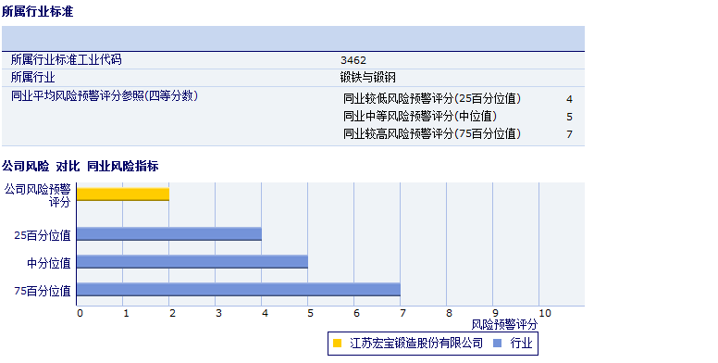Viewport: 718px width, 363px height.
Task: Select the yellow 公司风险预警评分 bar
Action: pos(123,194)
